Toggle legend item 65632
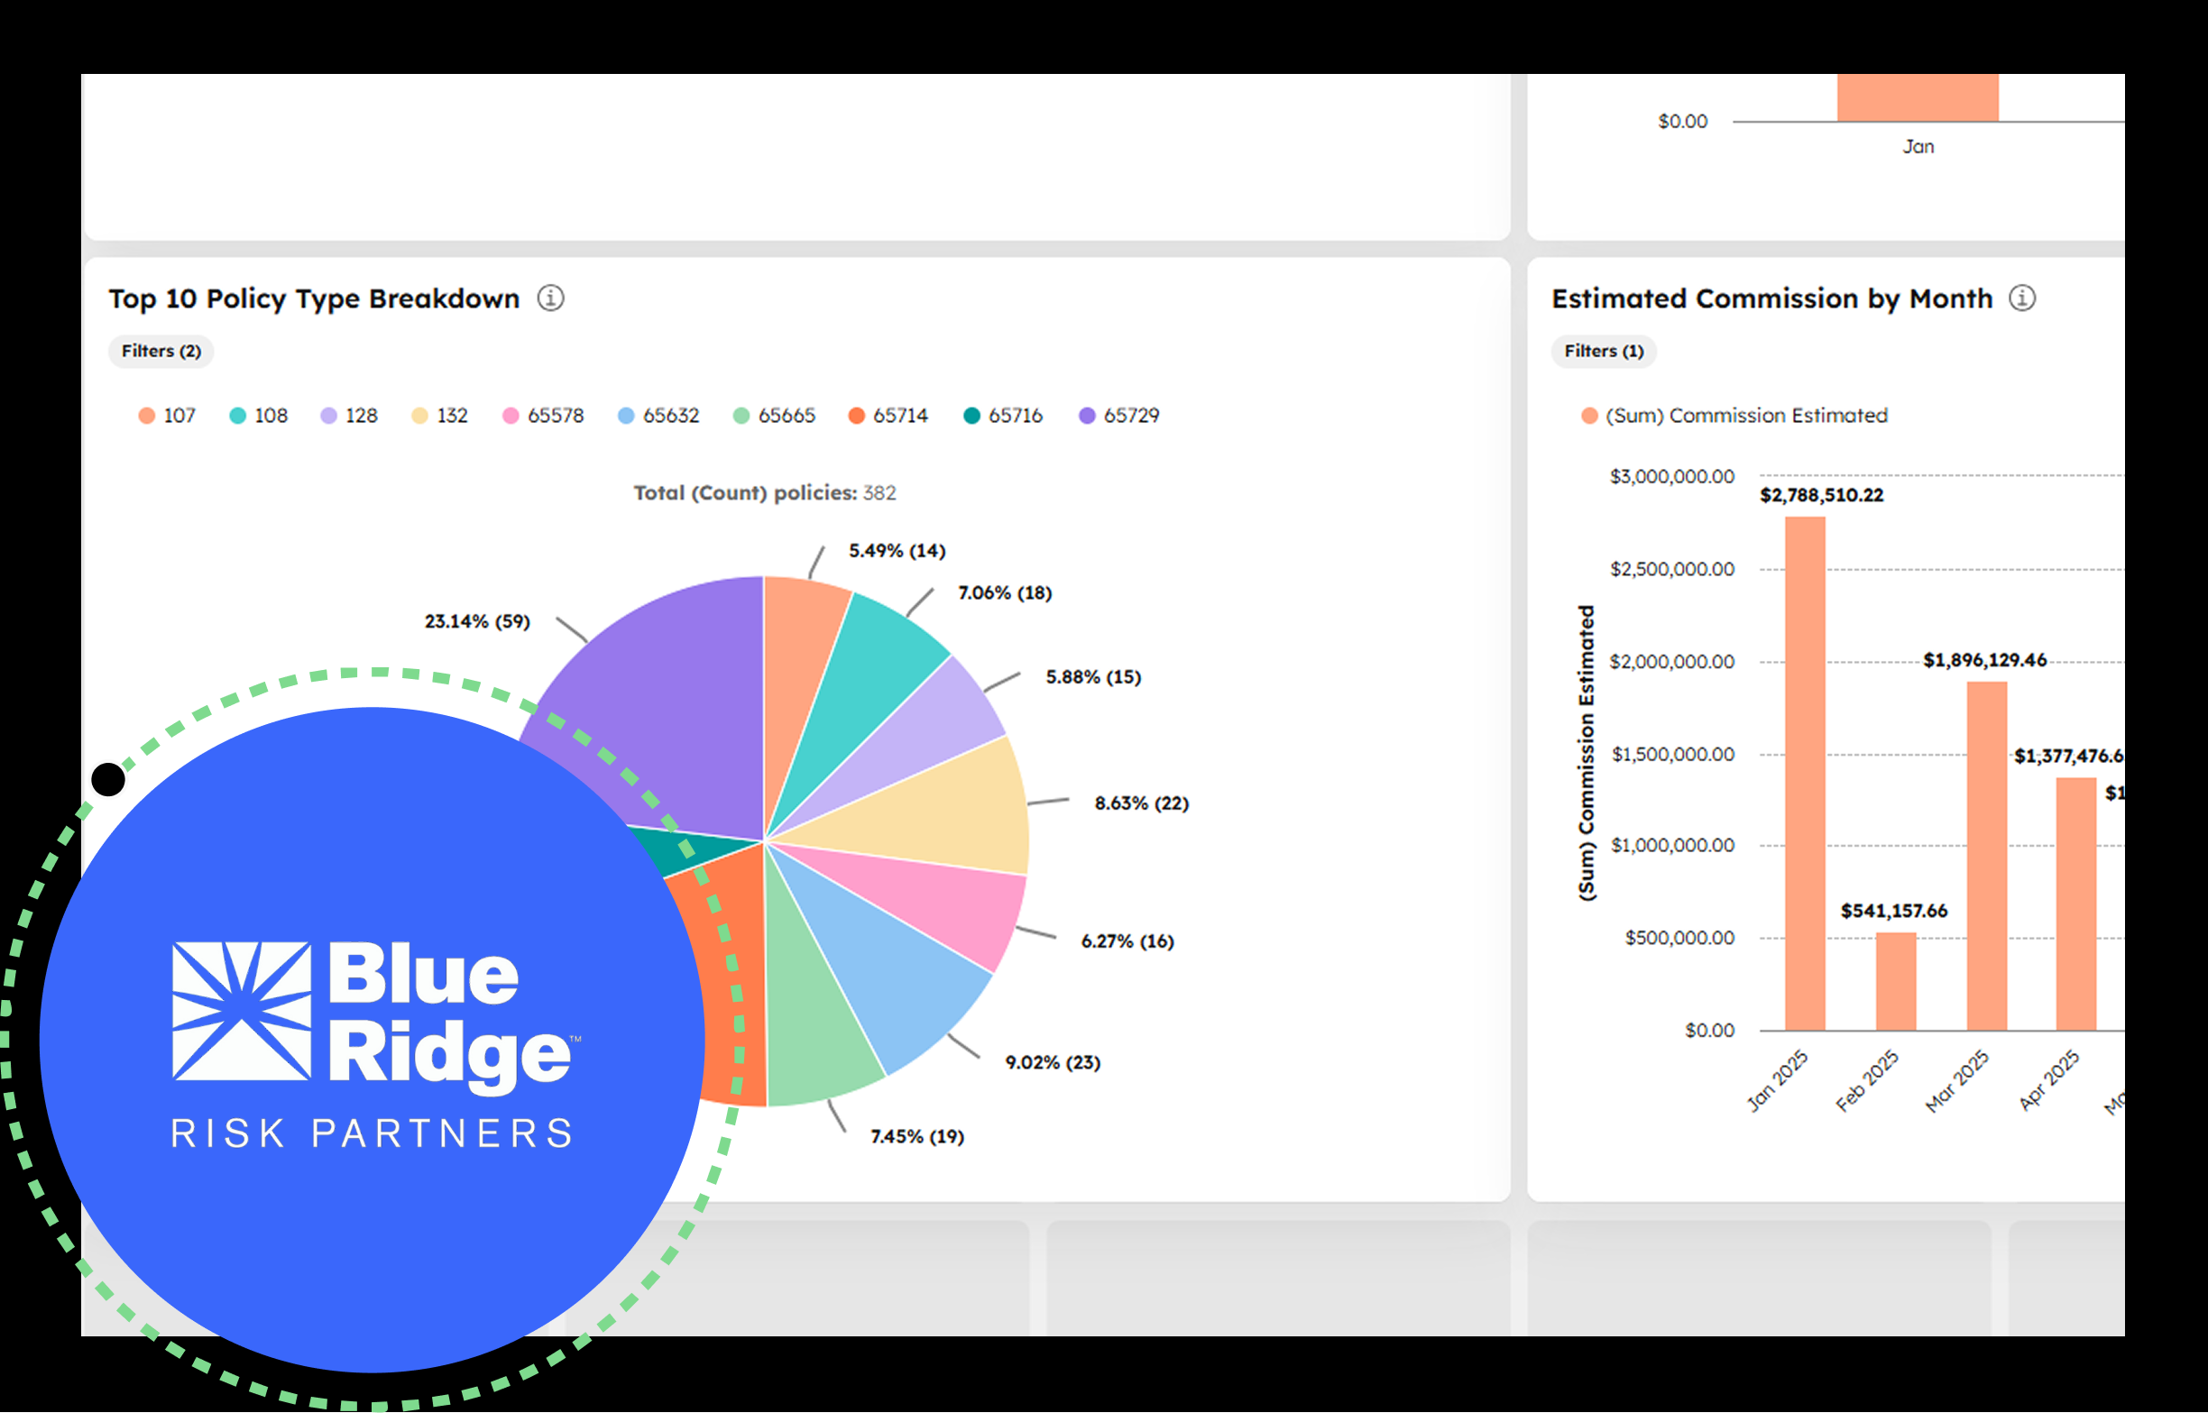The image size is (2208, 1413). 659,416
